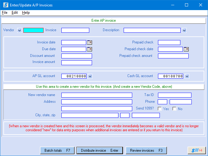Click the second Address line field

tap(97, 109)
